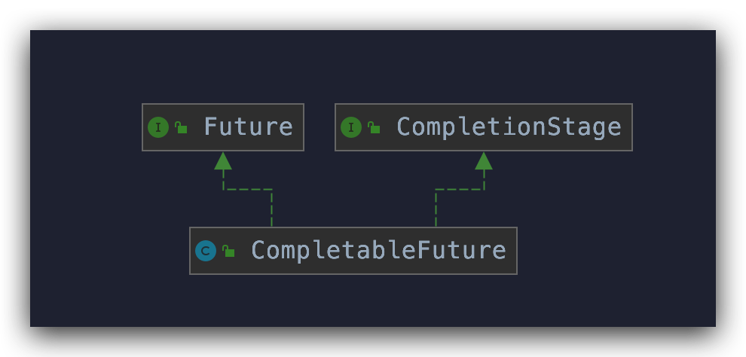Click the left dashed vertical line above CompletableFuture
The height and width of the screenshot is (357, 746).
(271, 209)
